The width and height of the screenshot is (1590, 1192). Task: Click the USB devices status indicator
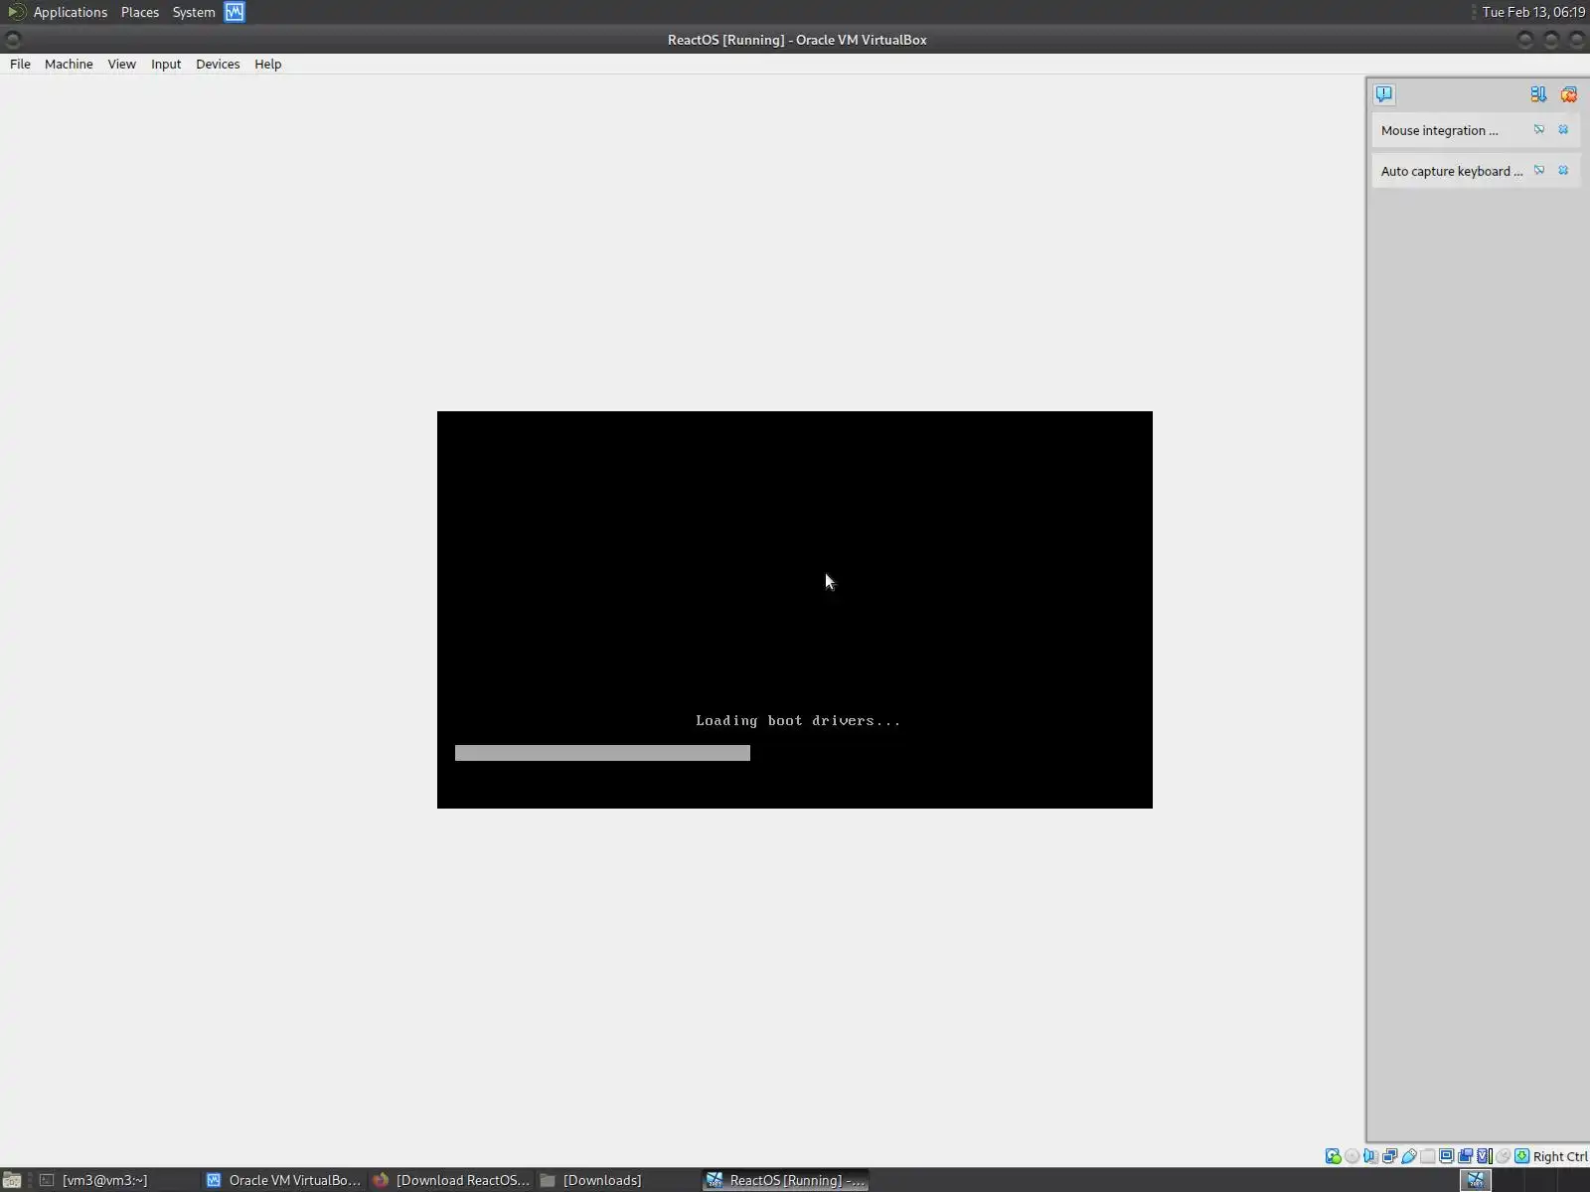[x=1409, y=1156]
